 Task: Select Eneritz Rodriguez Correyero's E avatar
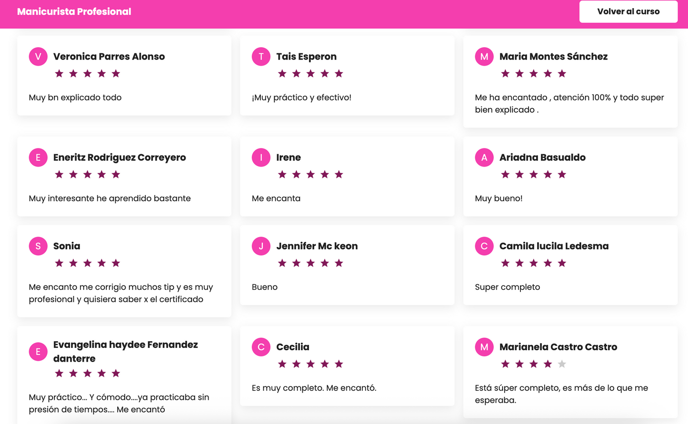(x=38, y=158)
